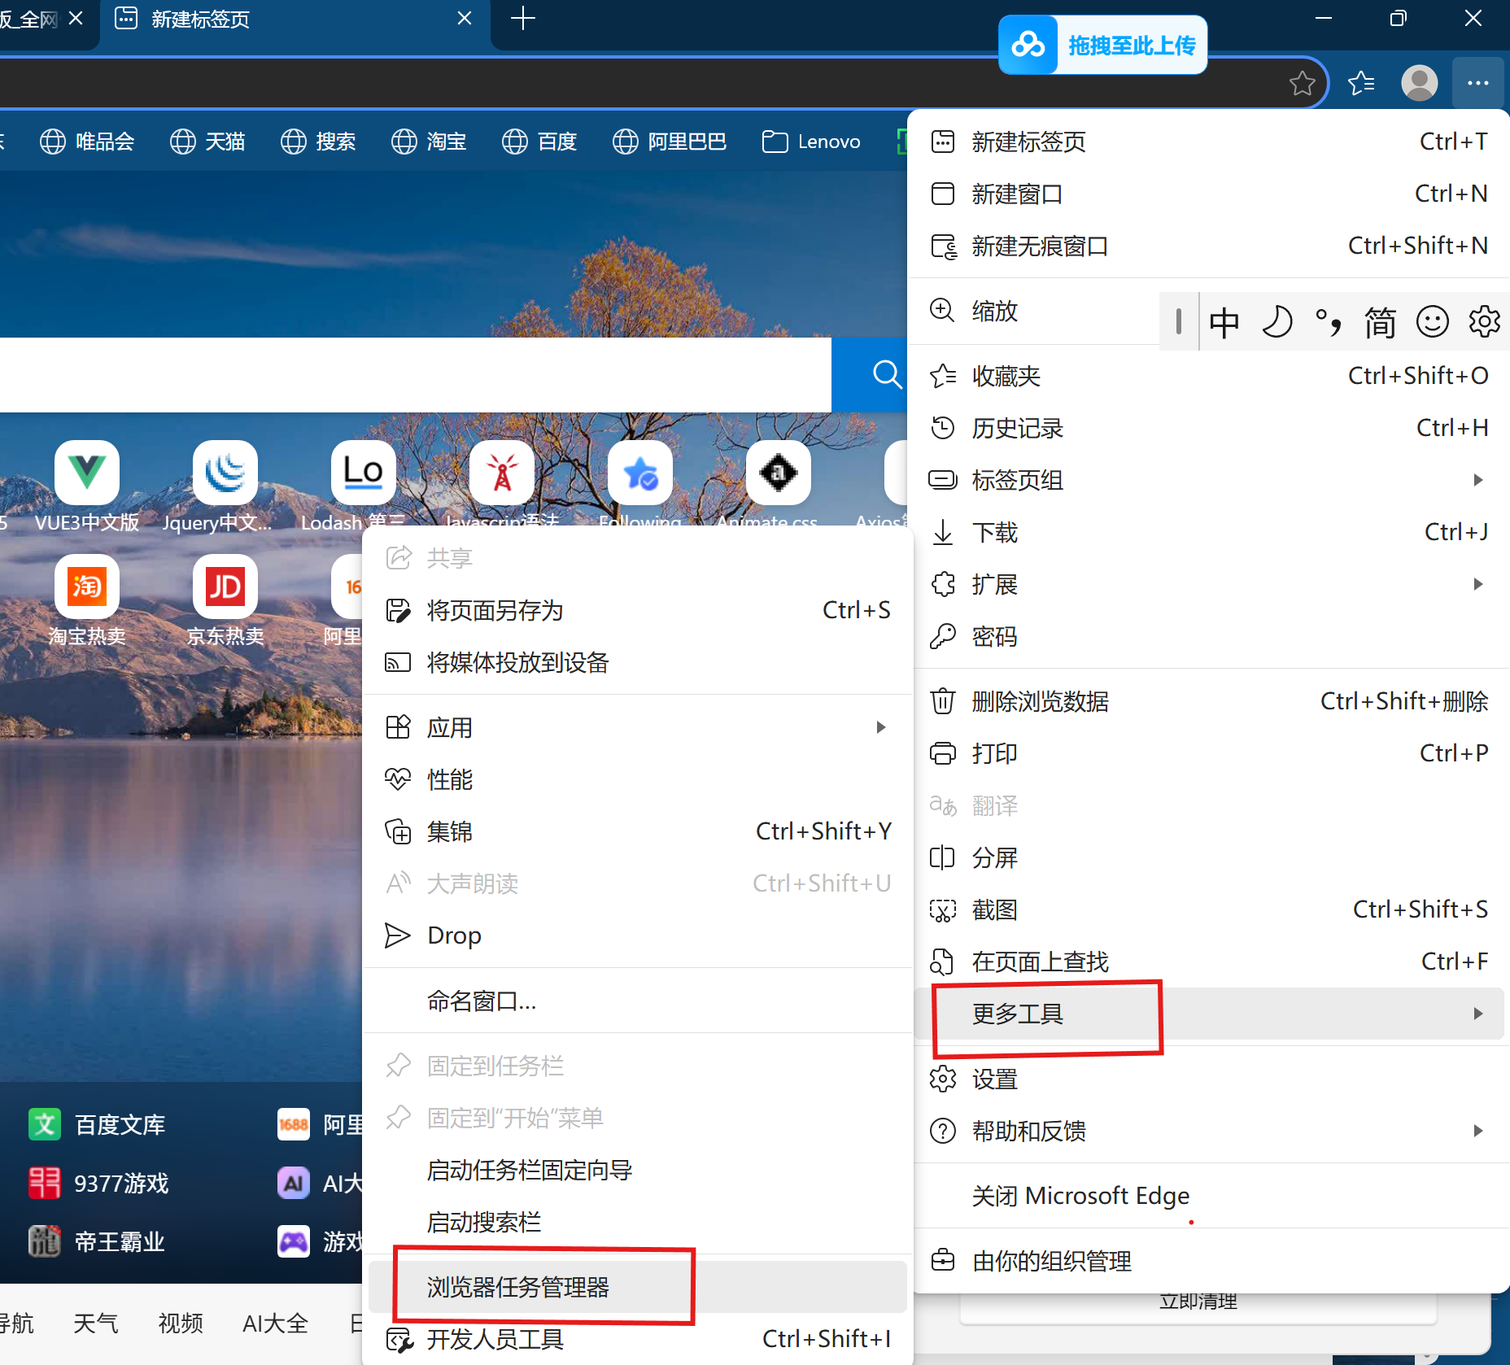Click the search magnifier icon

(886, 374)
